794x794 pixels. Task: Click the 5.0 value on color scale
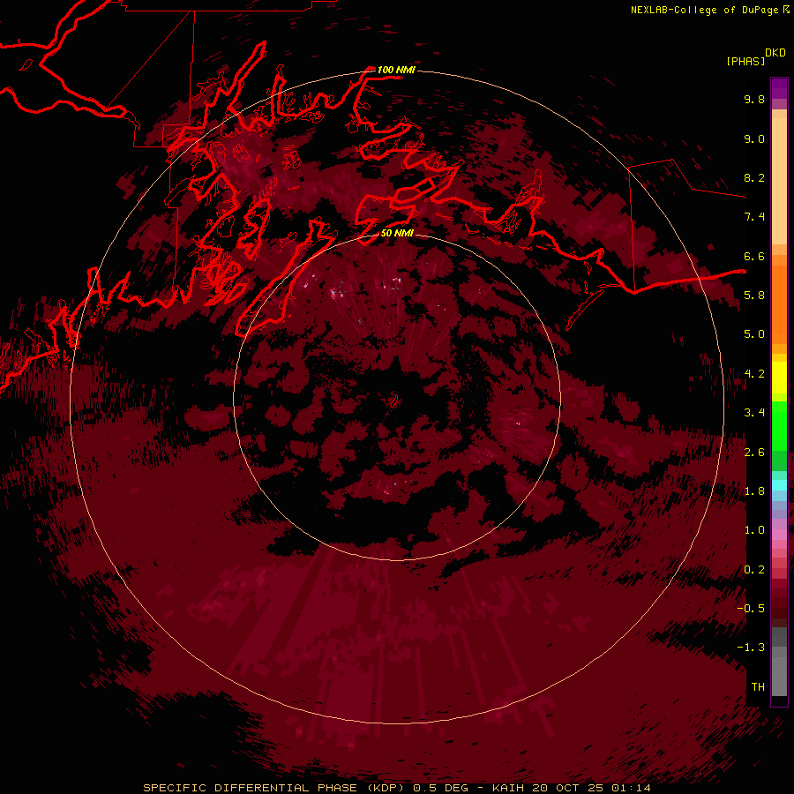tap(754, 334)
